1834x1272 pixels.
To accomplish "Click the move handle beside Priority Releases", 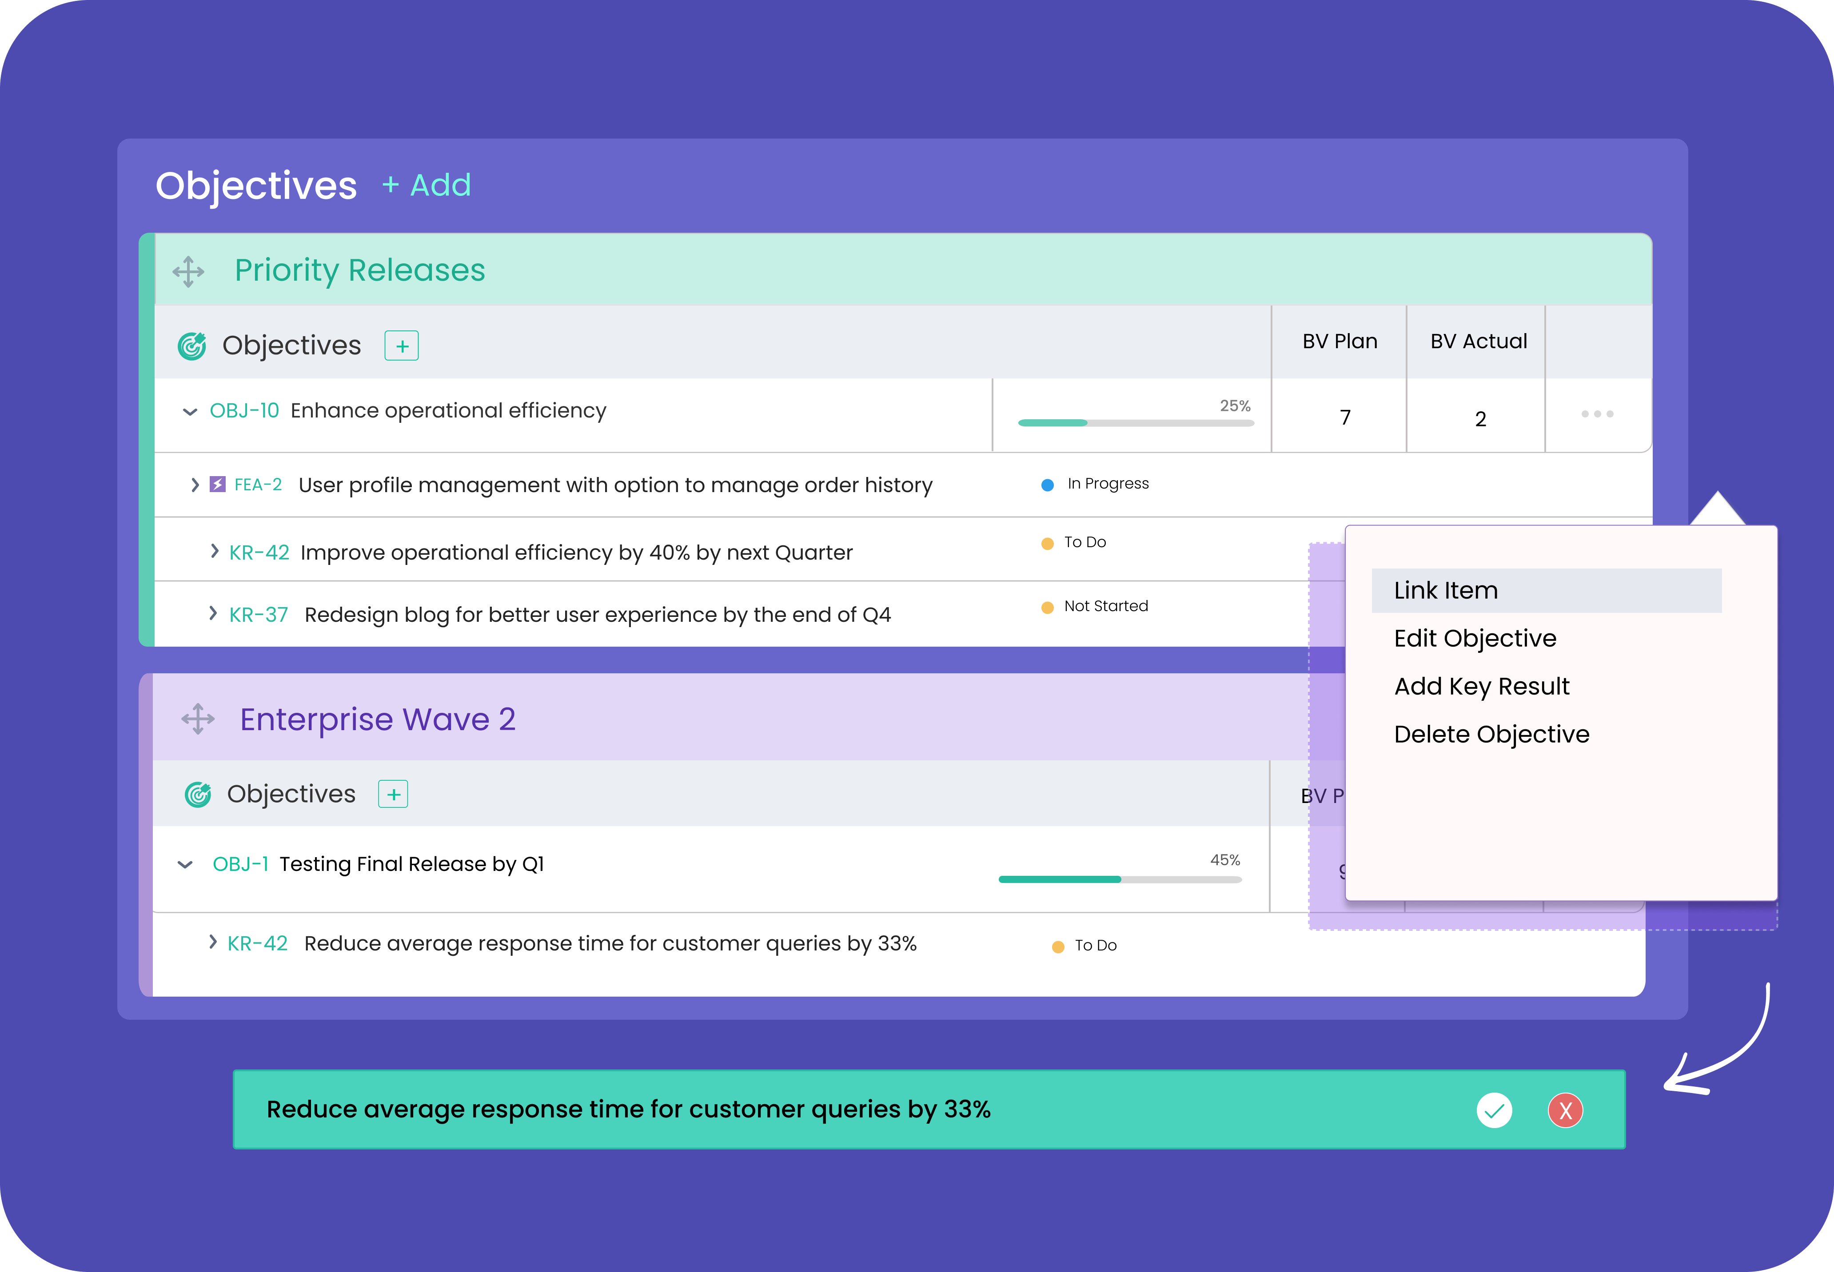I will [190, 271].
